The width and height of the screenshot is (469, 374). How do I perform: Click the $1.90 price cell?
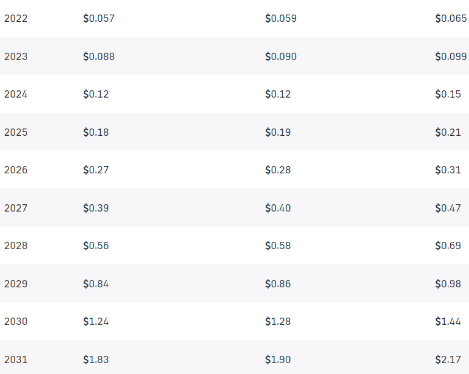(x=278, y=359)
